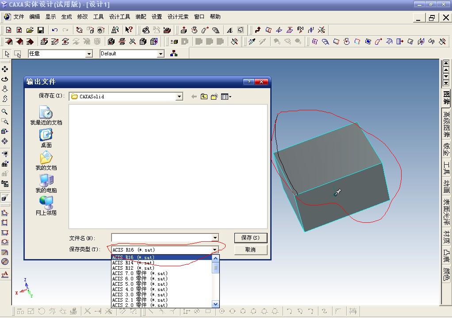This screenshot has height=318, width=452.
Task: Click the 保存(S) button
Action: tap(250, 238)
